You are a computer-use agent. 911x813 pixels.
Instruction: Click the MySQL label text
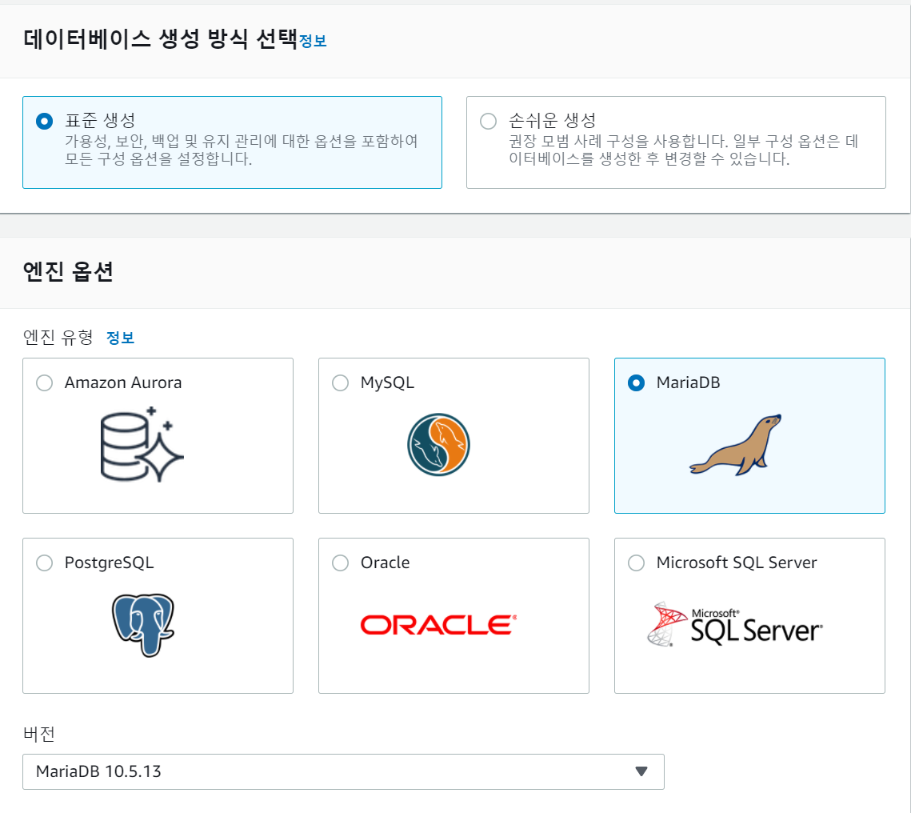click(388, 383)
